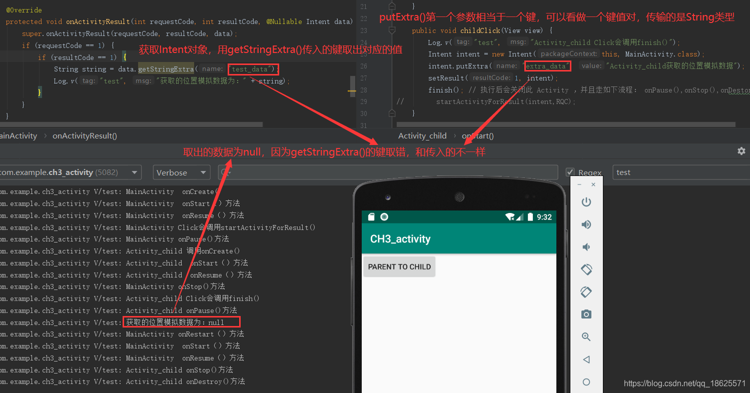The height and width of the screenshot is (393, 750).
Task: Select log line Activity_child onPause()方法
Action: pos(119,310)
